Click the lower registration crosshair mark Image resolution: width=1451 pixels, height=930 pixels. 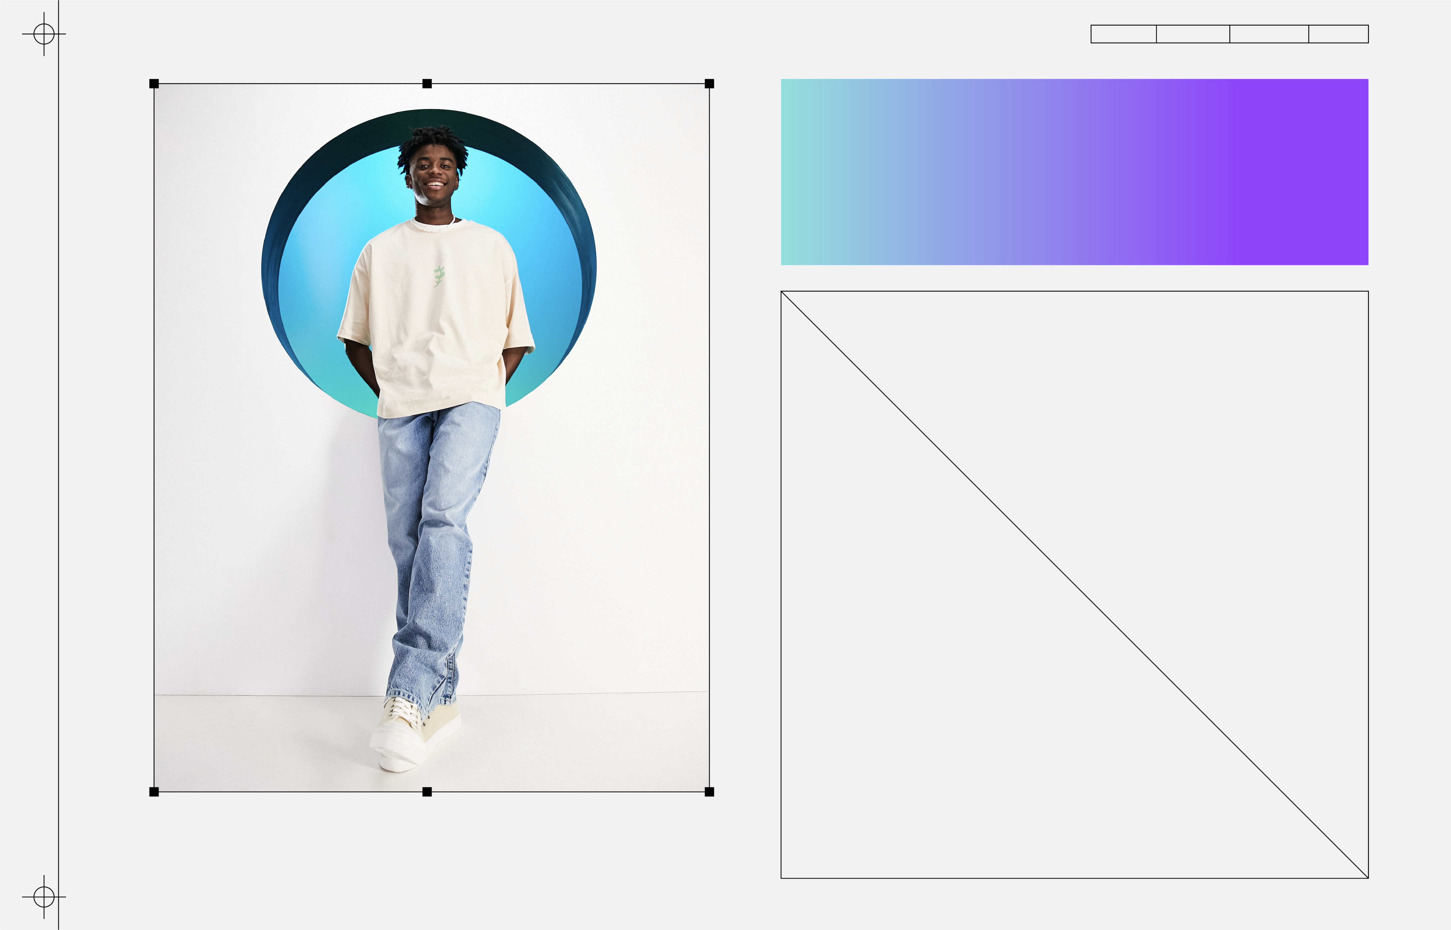pos(44,897)
